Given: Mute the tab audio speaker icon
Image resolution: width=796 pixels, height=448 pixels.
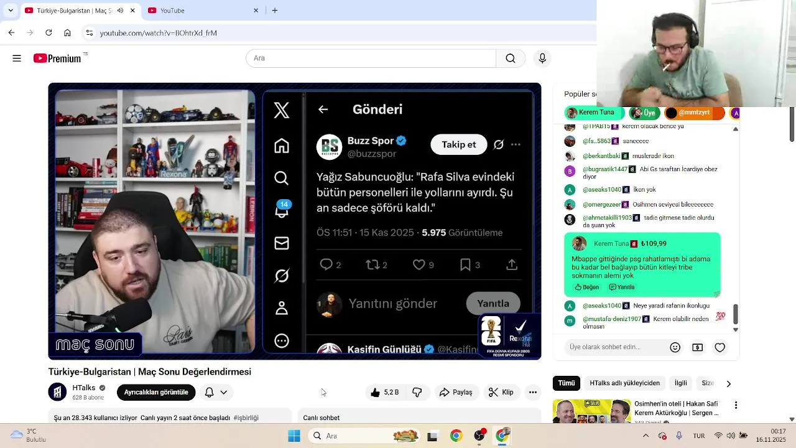Looking at the screenshot, I should (120, 11).
